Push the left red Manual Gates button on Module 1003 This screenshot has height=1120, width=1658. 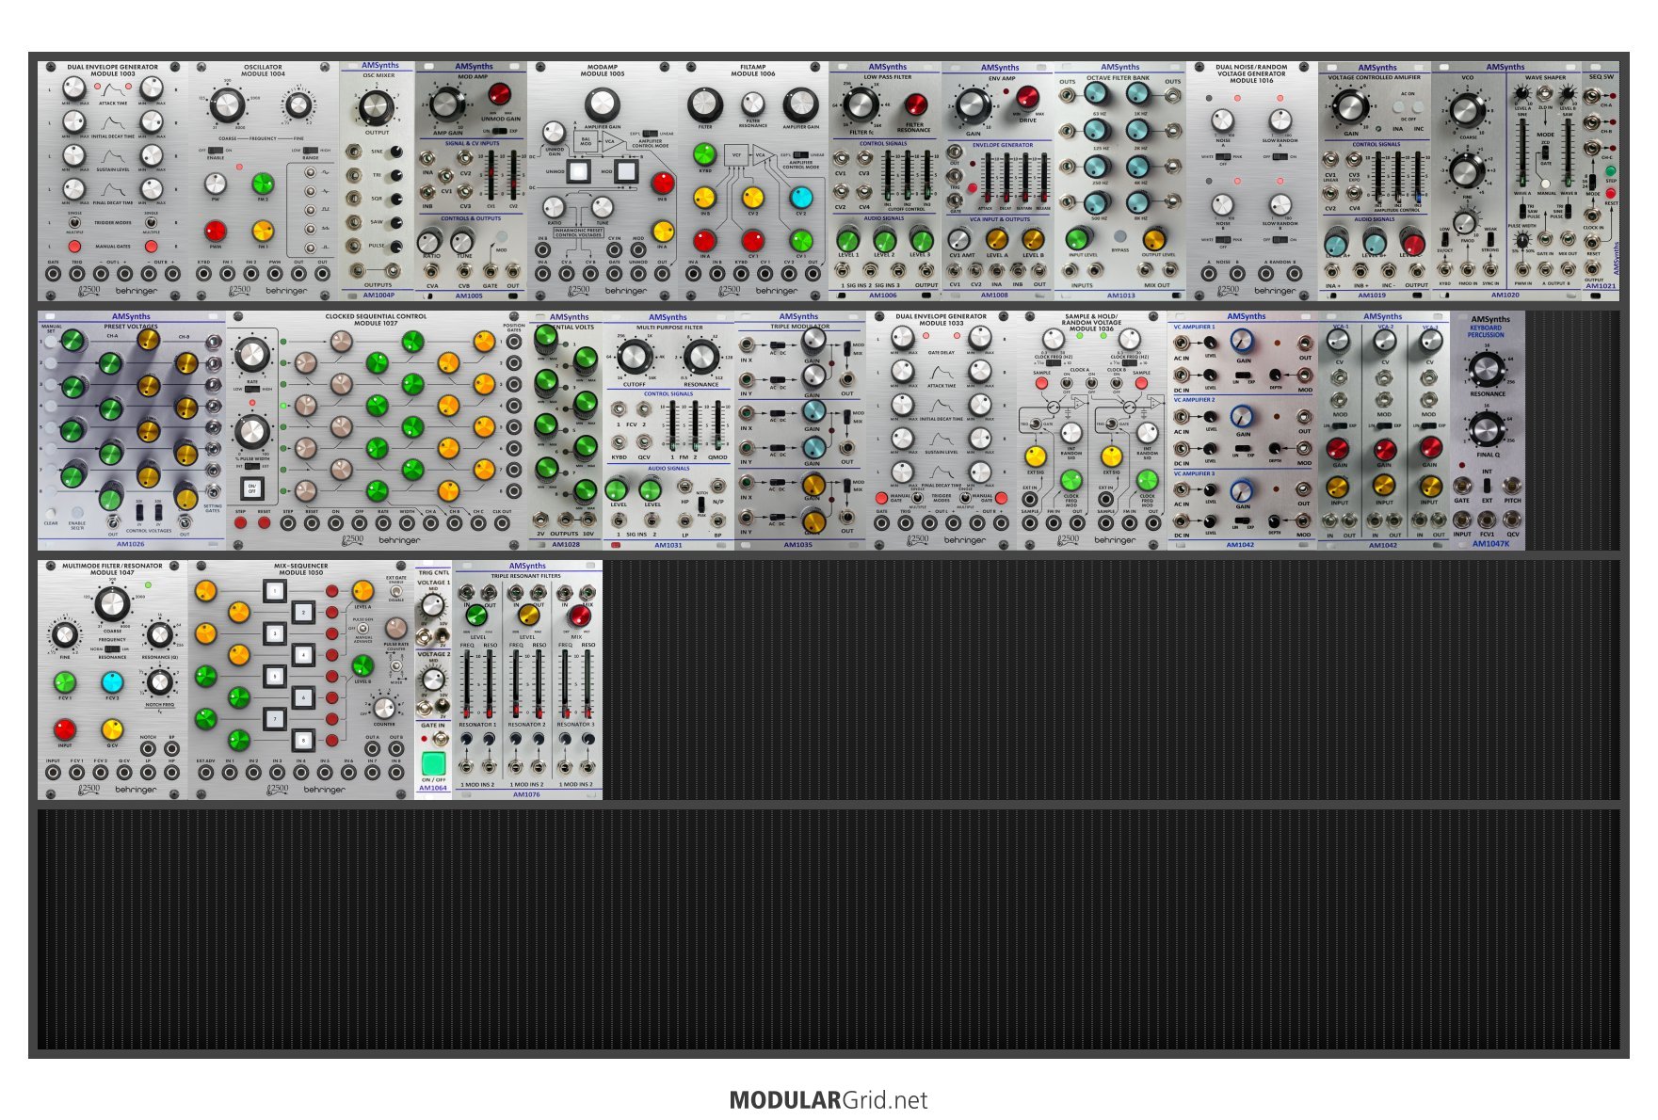[x=74, y=247]
